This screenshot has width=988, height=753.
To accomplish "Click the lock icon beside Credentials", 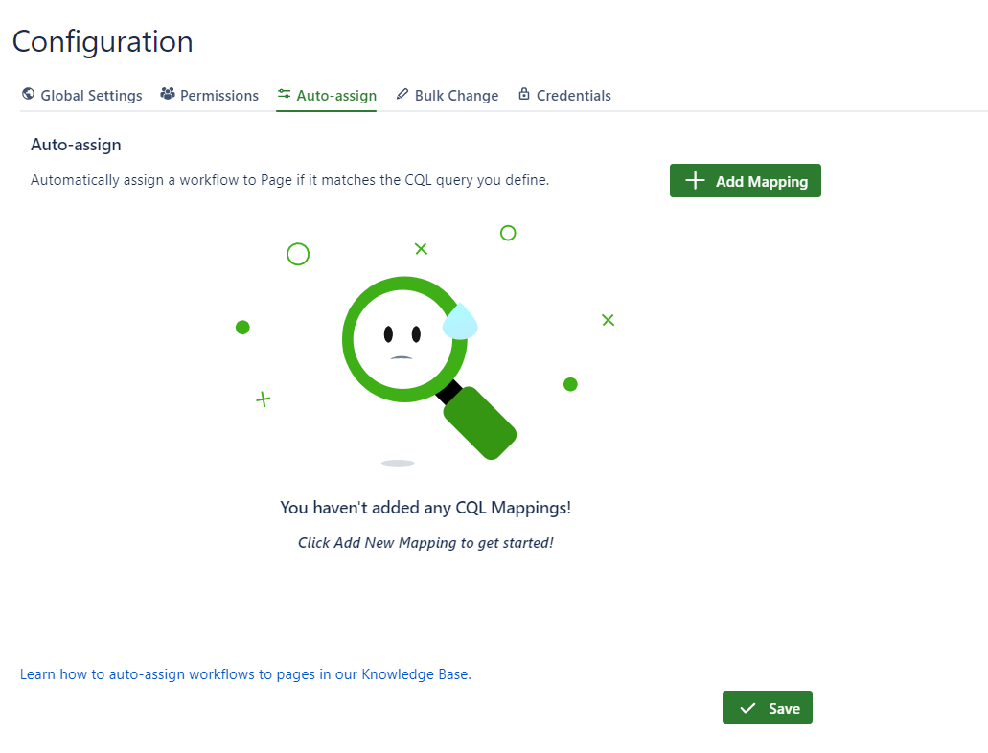I will (x=524, y=95).
